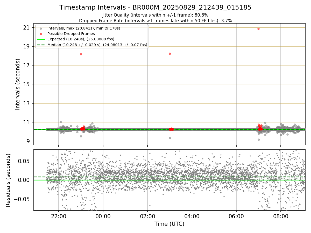Click the '17' y-axis tick label
Screen dimensions: 311x233
[x=26, y=65]
